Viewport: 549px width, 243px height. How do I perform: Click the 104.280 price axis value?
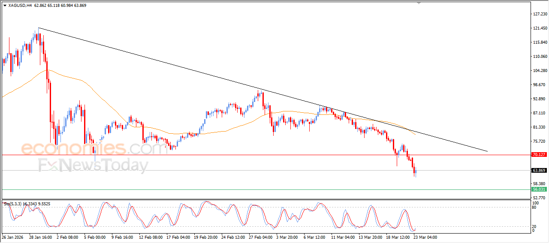(x=539, y=71)
